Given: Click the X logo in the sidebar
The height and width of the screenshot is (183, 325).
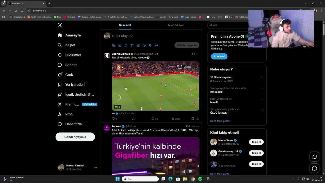Looking at the screenshot, I should (60, 25).
